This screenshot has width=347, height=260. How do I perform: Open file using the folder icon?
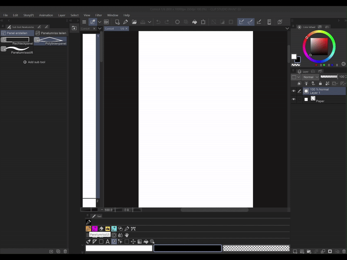[134, 22]
